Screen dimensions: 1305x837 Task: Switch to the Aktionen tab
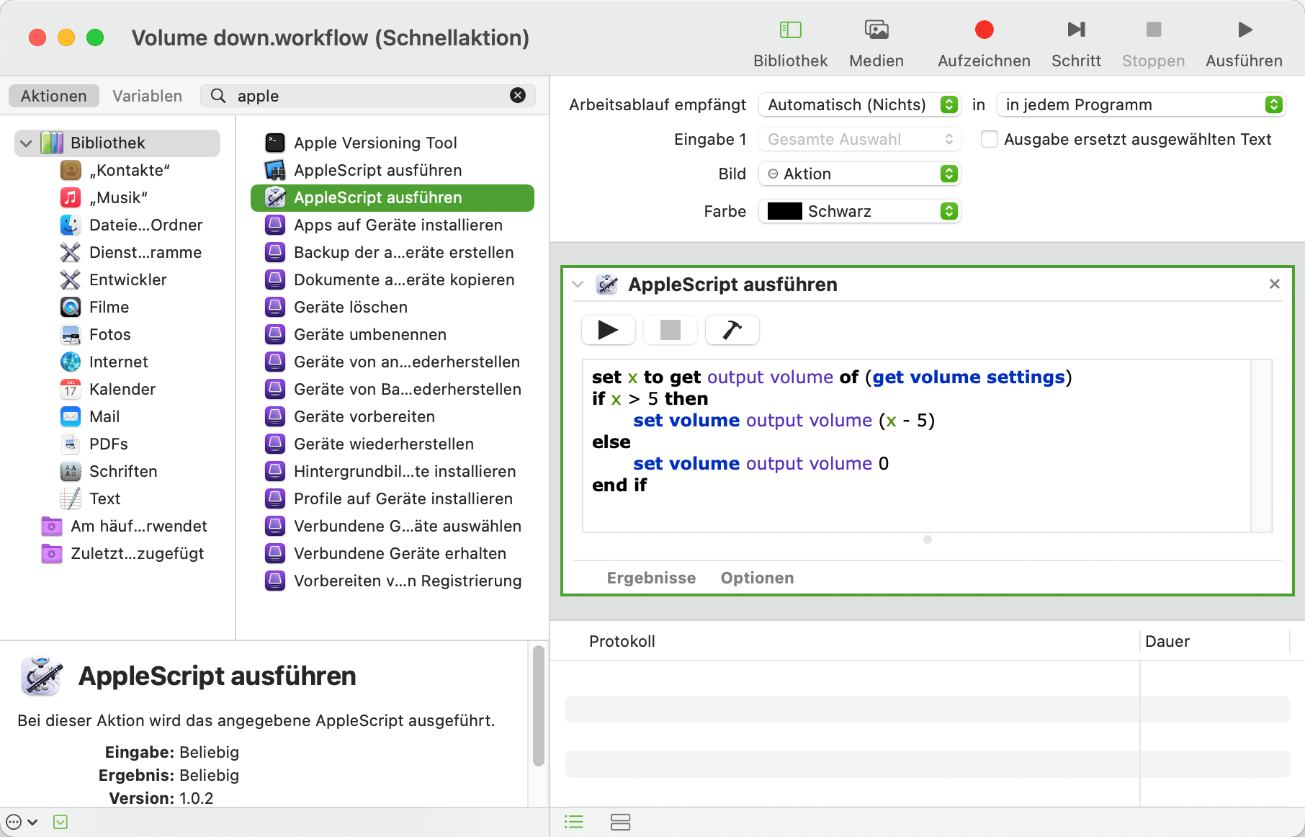[54, 97]
